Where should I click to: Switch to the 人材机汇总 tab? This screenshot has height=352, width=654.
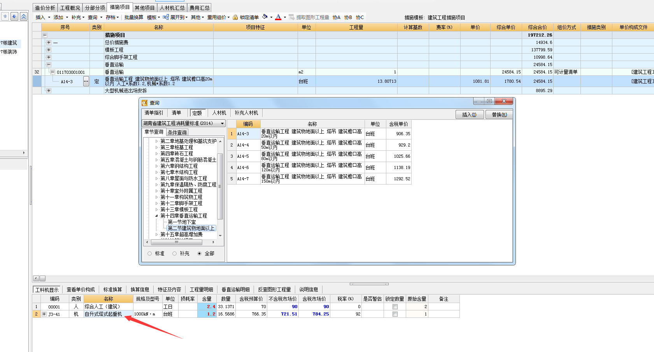pos(172,8)
